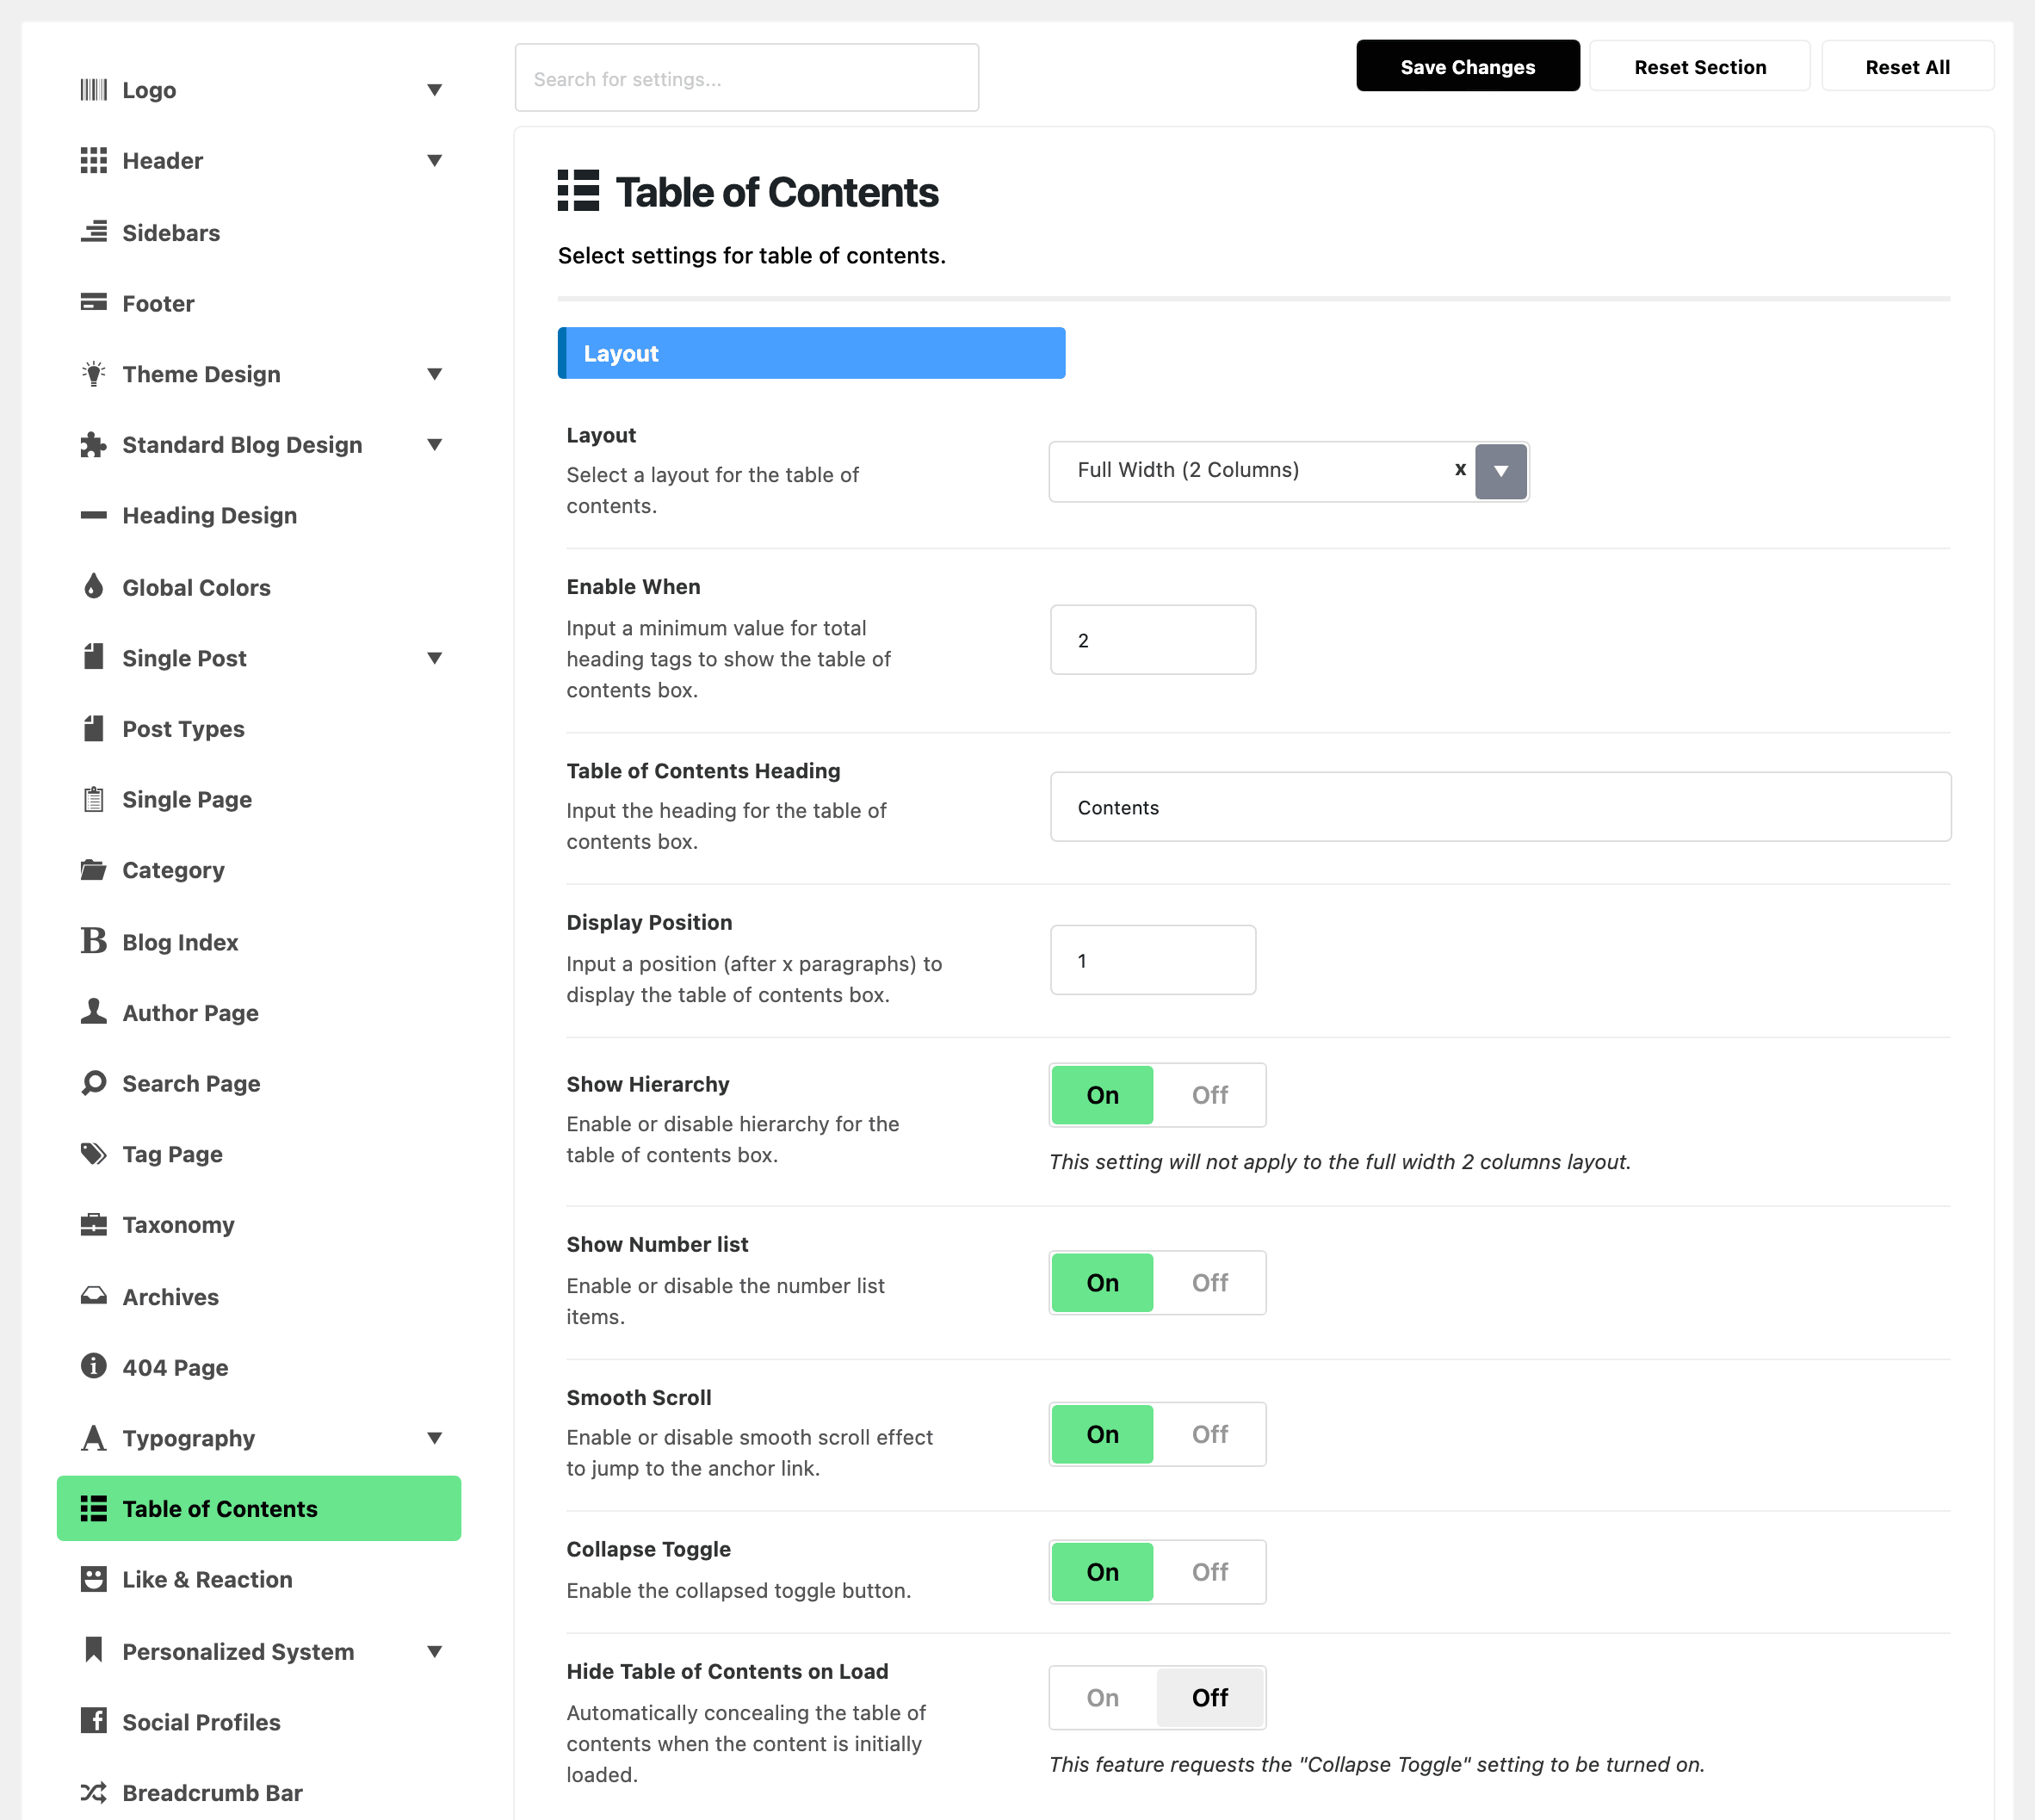Click the Author Page person icon
The width and height of the screenshot is (2035, 1820).
pos(93,1012)
